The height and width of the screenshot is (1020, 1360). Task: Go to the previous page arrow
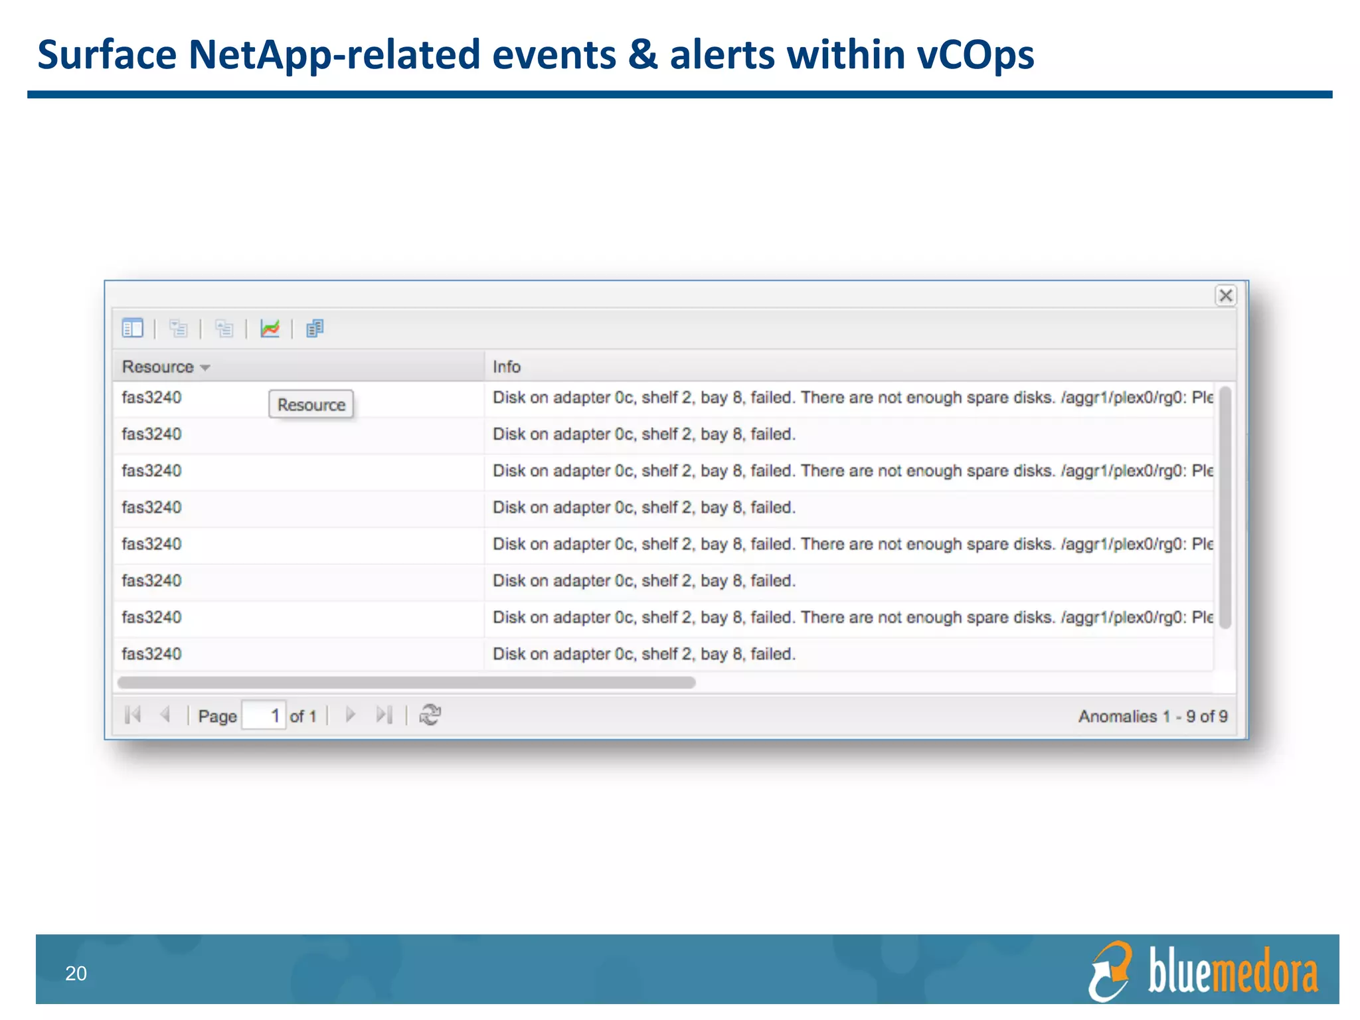[x=165, y=715]
